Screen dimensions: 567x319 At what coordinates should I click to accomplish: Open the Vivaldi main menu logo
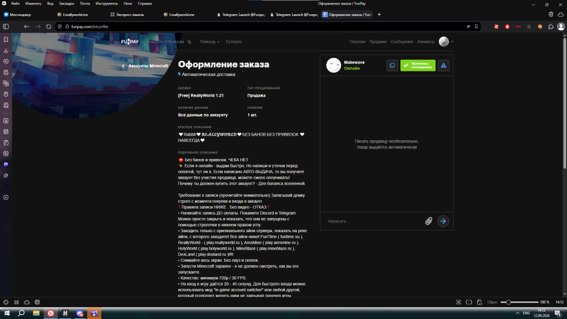point(4,3)
